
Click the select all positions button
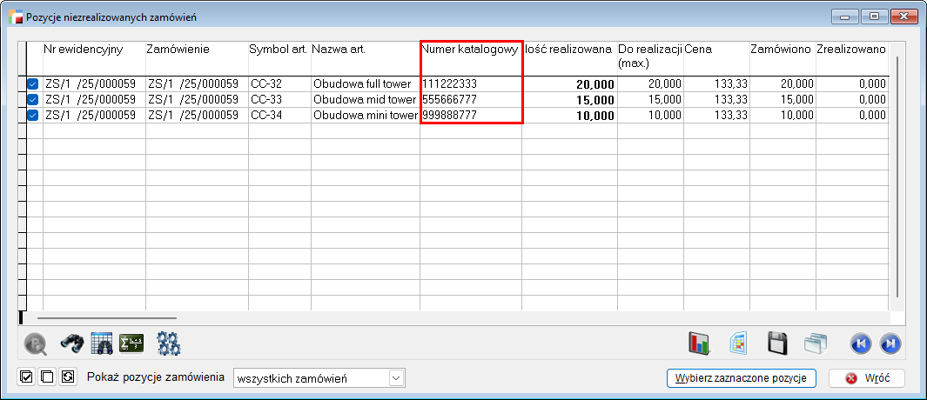tap(26, 378)
